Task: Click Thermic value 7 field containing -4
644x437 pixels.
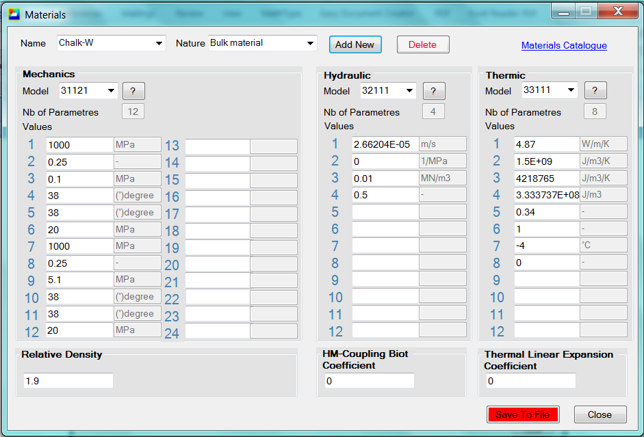Action: [546, 246]
